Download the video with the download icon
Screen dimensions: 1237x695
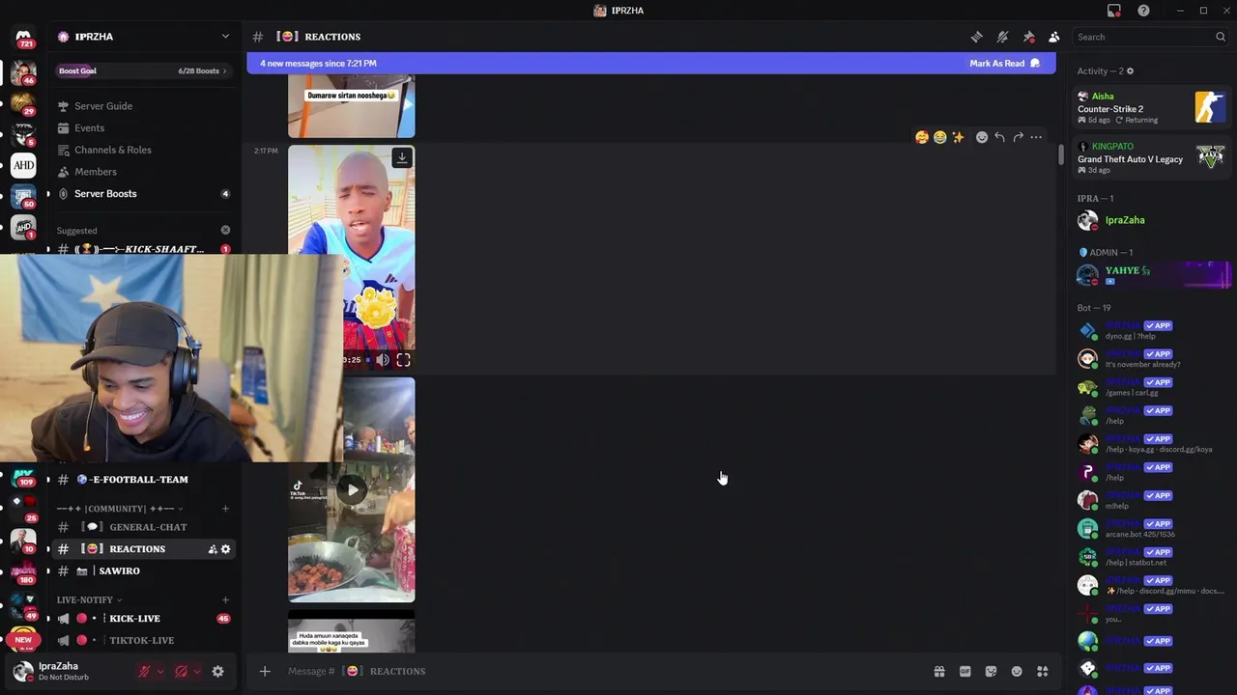(x=402, y=157)
